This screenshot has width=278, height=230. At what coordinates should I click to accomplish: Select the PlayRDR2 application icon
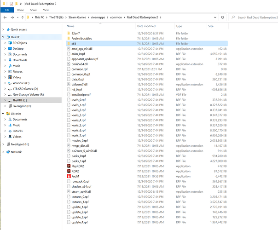pyautogui.click(x=69, y=166)
